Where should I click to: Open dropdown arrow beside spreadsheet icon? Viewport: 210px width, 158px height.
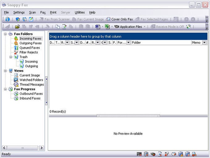pyautogui.click(x=112, y=27)
